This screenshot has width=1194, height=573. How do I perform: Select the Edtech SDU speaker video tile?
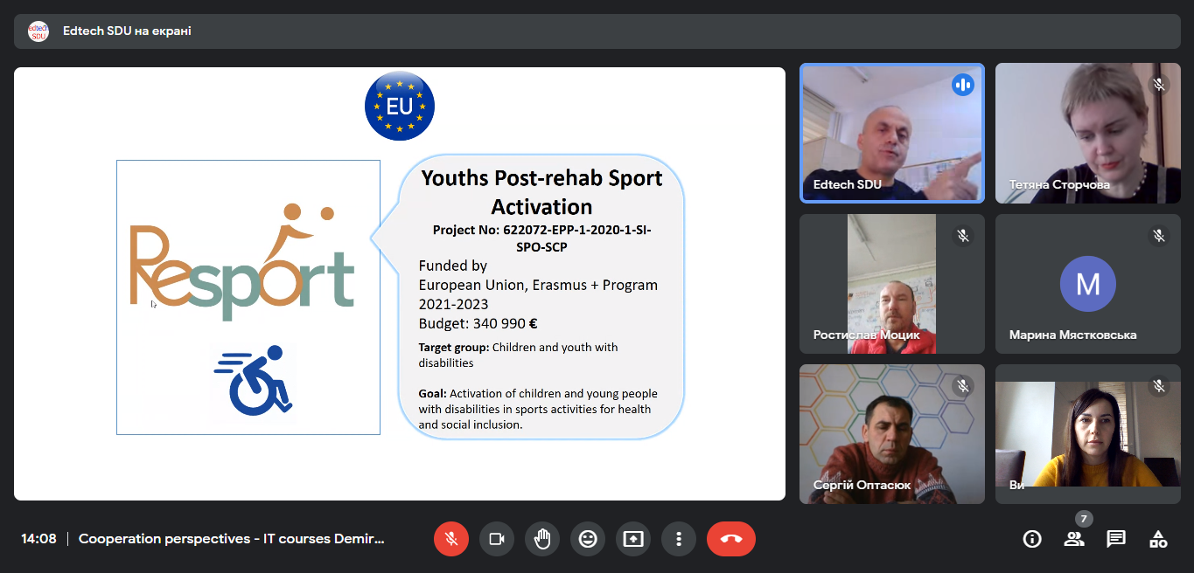pyautogui.click(x=892, y=133)
